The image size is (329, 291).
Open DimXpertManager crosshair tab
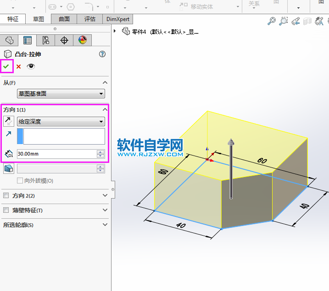[x=64, y=40]
